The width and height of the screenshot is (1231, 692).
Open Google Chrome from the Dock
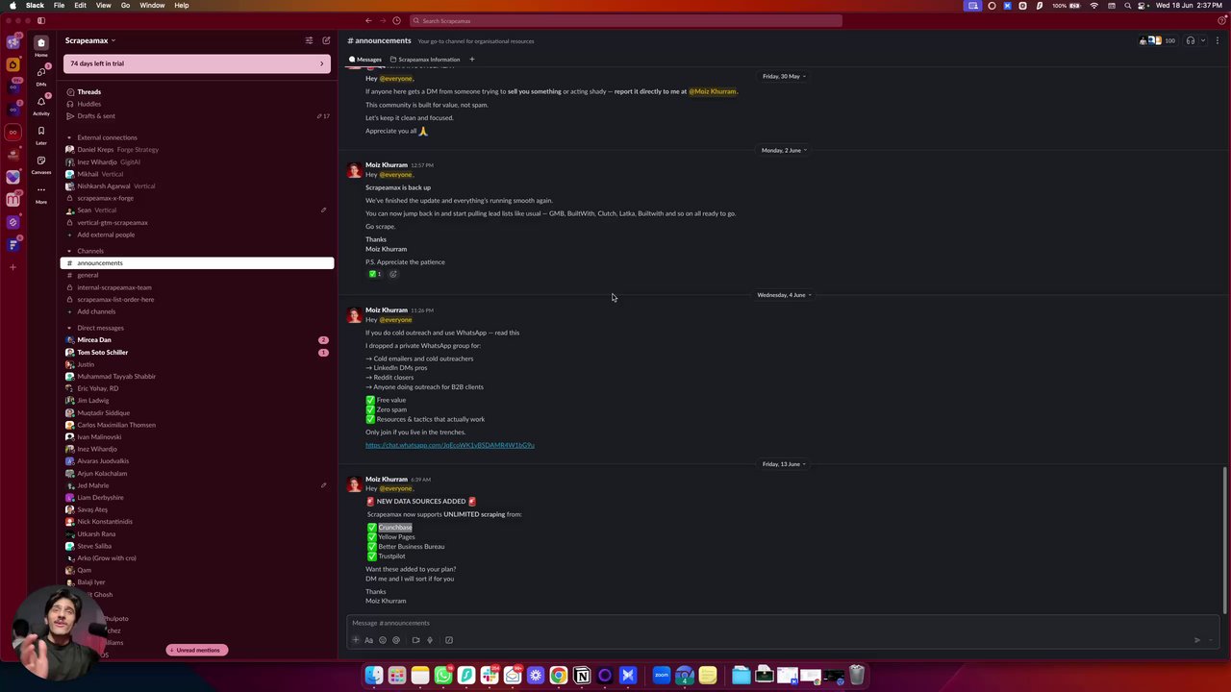(x=559, y=676)
